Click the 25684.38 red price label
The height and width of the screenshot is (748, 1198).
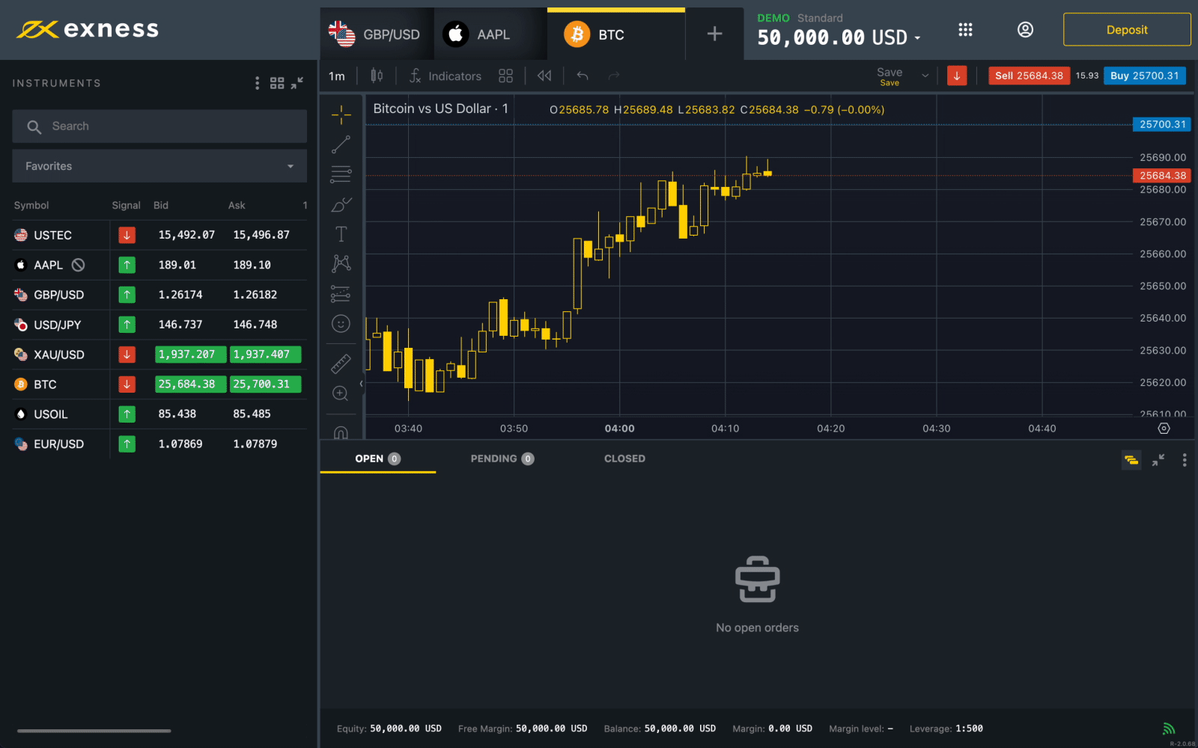(x=1162, y=176)
